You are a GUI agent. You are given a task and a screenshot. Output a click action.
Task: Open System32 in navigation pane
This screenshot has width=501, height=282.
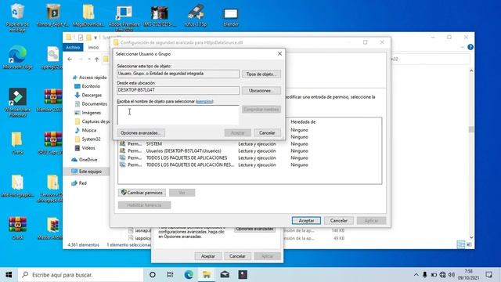88,139
